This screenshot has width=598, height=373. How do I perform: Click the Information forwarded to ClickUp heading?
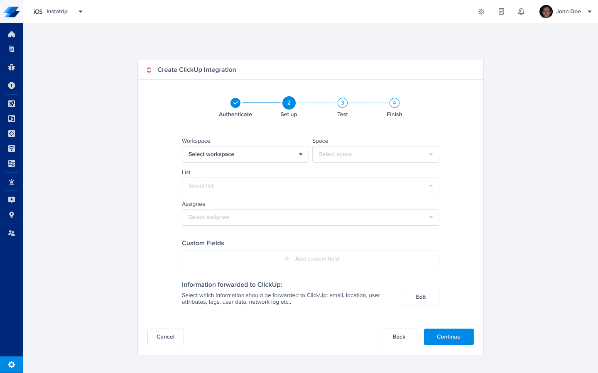(232, 285)
